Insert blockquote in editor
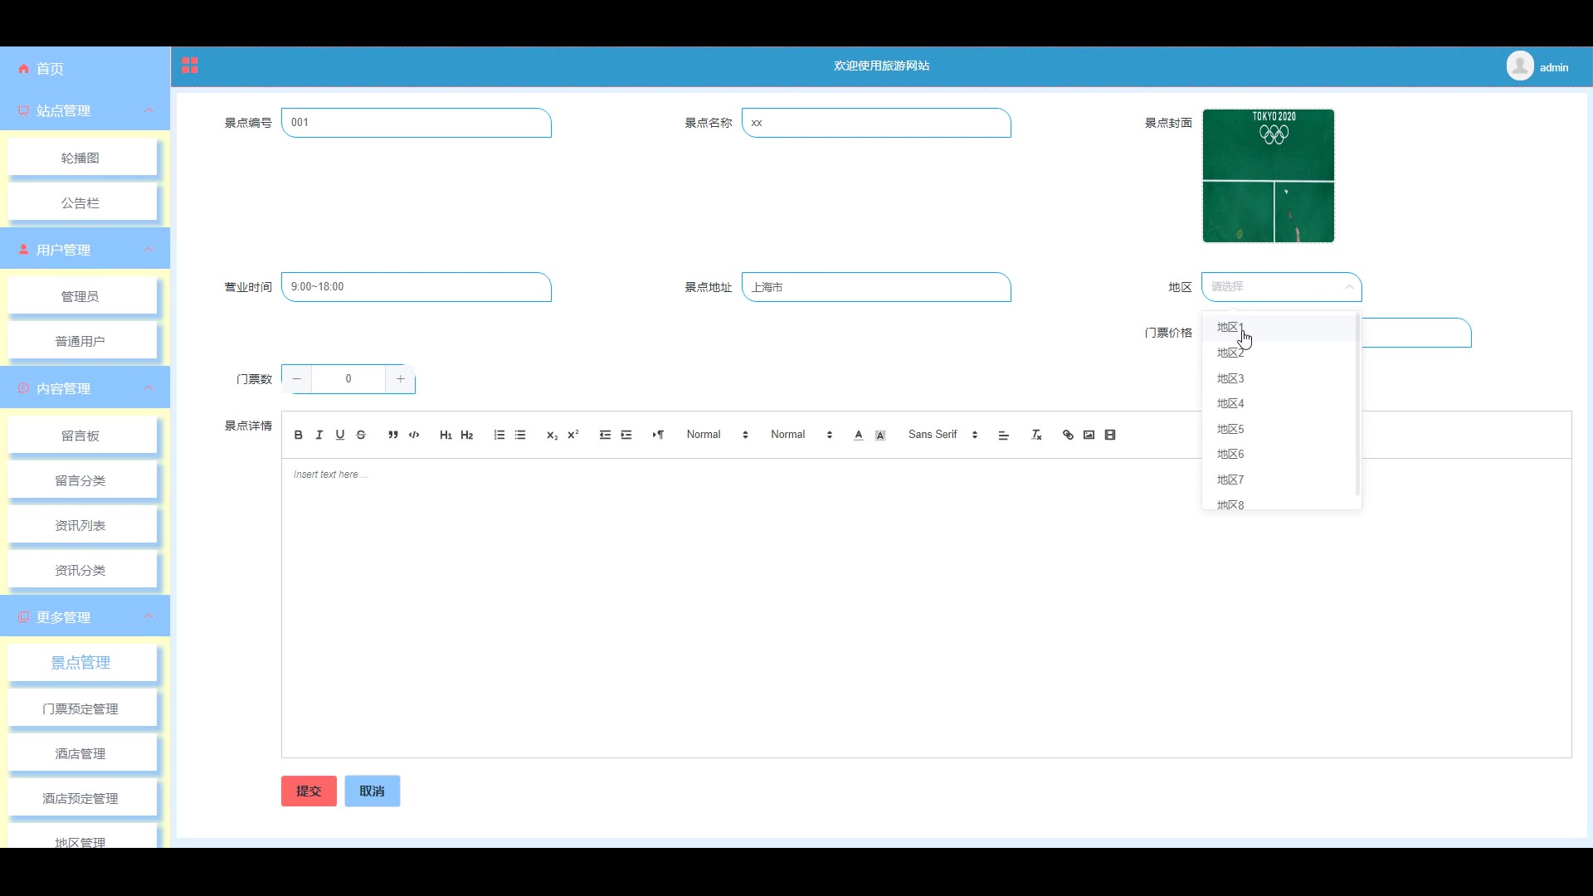The height and width of the screenshot is (896, 1593). pyautogui.click(x=392, y=435)
